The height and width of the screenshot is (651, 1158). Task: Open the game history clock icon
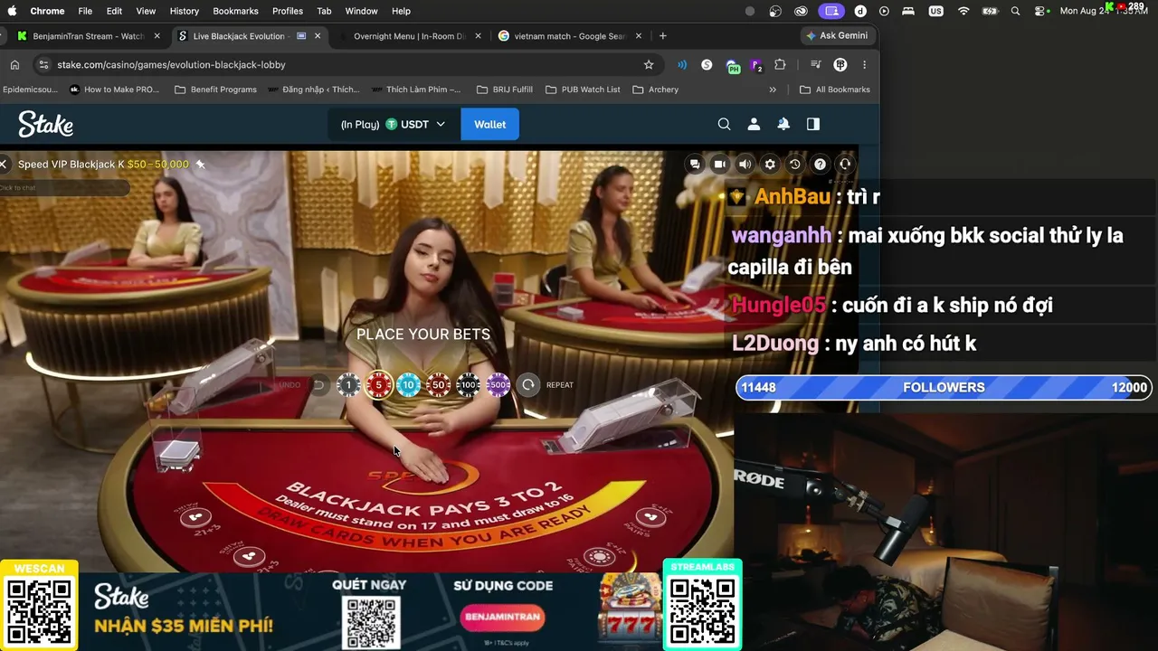pyautogui.click(x=795, y=165)
